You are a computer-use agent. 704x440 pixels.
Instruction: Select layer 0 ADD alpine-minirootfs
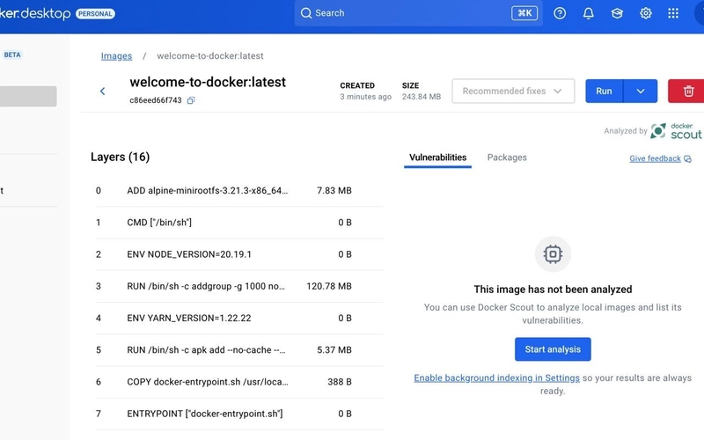[x=238, y=191]
